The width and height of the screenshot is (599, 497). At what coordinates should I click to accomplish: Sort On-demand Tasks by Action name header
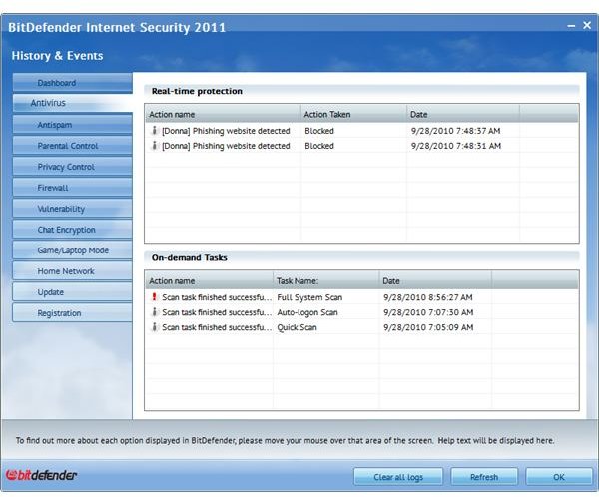[x=209, y=280]
